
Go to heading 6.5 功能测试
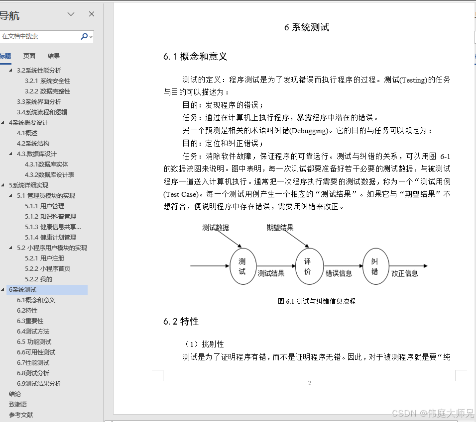[x=34, y=342]
